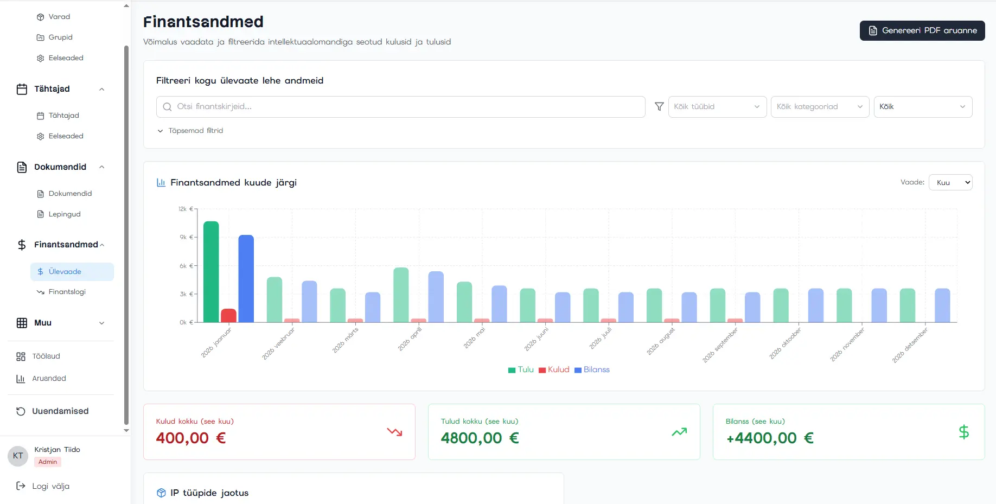Image resolution: width=996 pixels, height=504 pixels.
Task: Open the Vaade Kuu selector
Action: point(950,182)
